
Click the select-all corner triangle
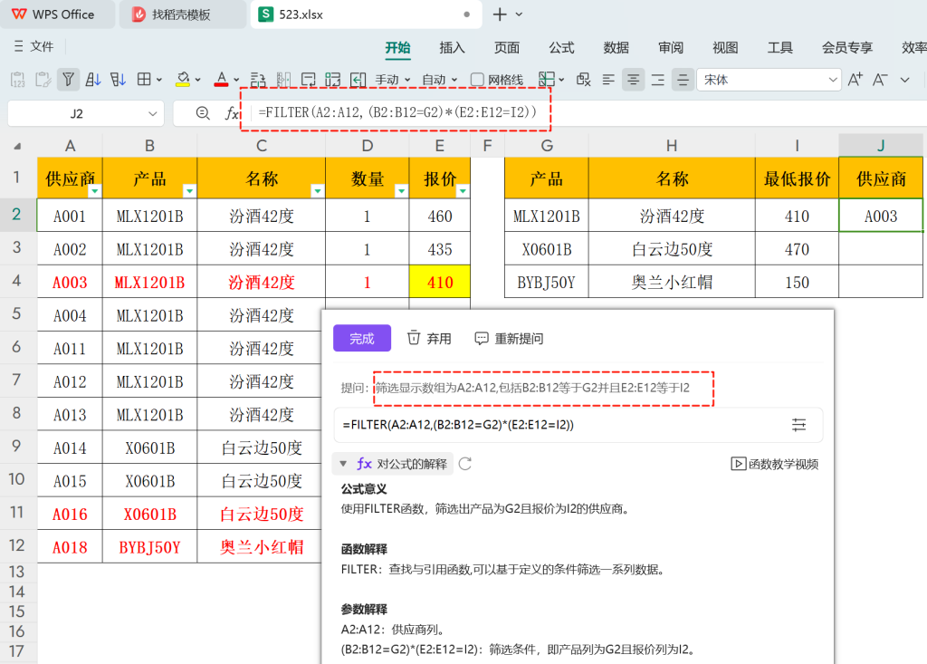click(x=18, y=146)
